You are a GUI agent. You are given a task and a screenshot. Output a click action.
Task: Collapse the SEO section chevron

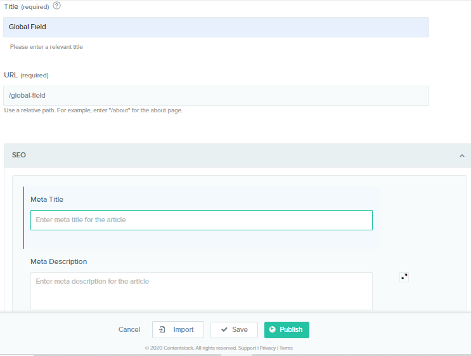[462, 155]
